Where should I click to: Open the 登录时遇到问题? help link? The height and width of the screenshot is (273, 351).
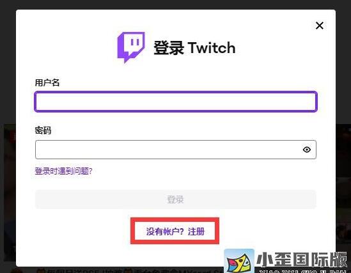click(63, 171)
